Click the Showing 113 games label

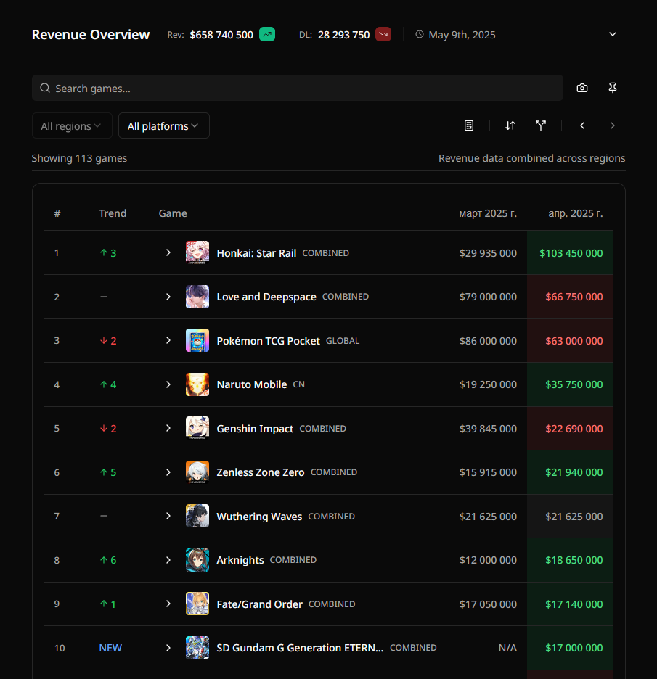[x=79, y=158]
